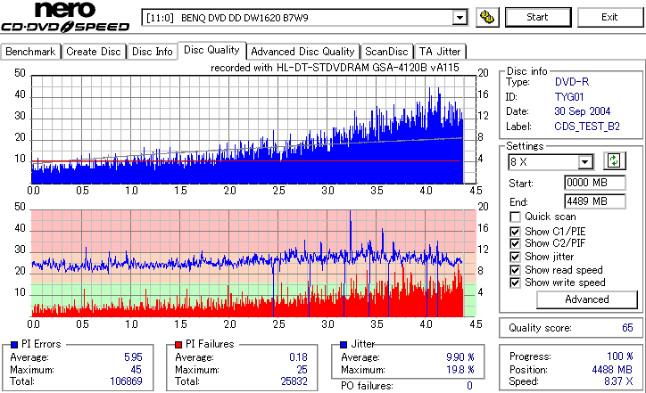Click the Progress value 100 %

click(x=619, y=356)
